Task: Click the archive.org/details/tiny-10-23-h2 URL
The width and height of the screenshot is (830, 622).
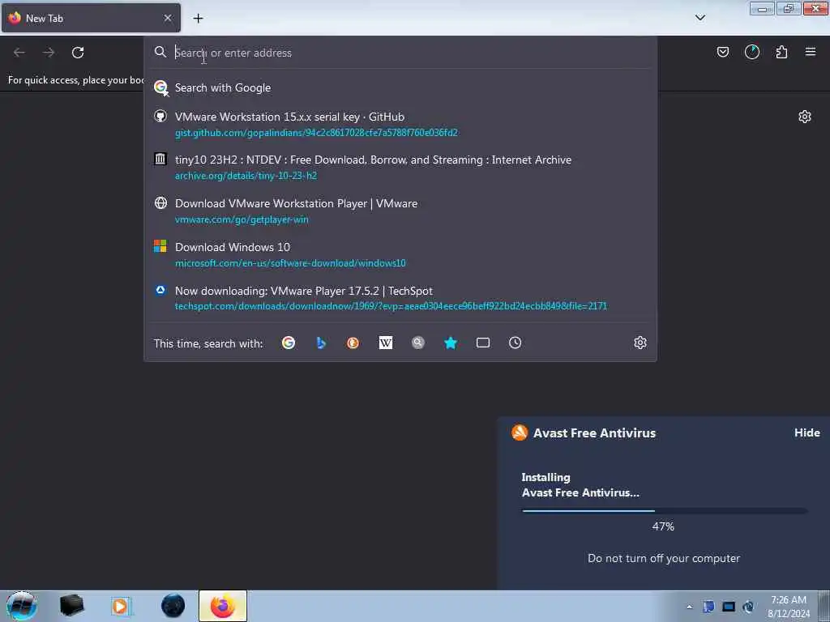Action: coord(246,176)
